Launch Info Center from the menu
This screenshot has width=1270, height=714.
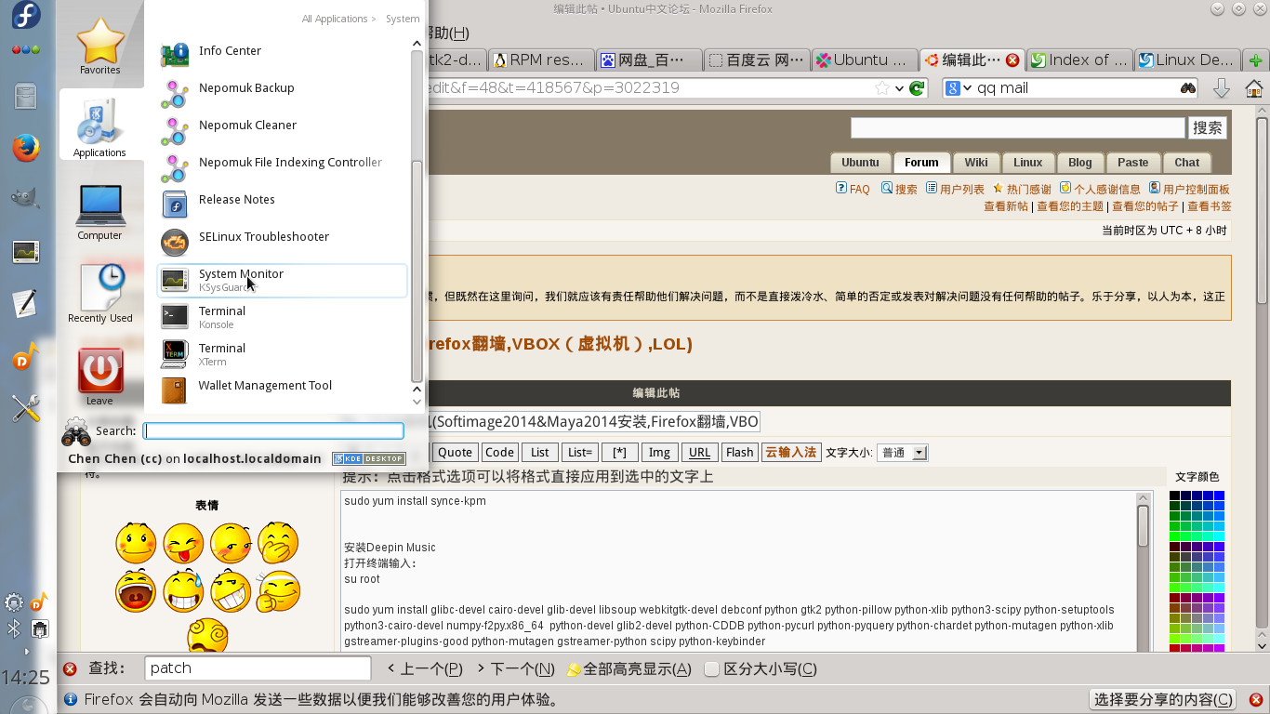point(283,57)
